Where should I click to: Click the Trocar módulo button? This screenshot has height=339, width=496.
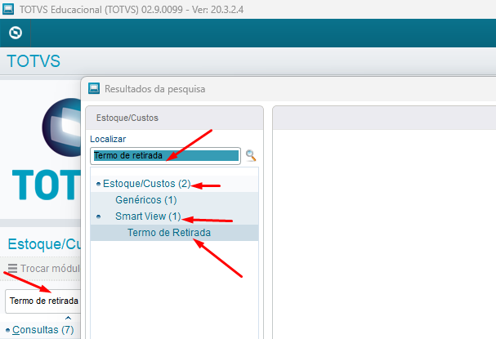(43, 269)
